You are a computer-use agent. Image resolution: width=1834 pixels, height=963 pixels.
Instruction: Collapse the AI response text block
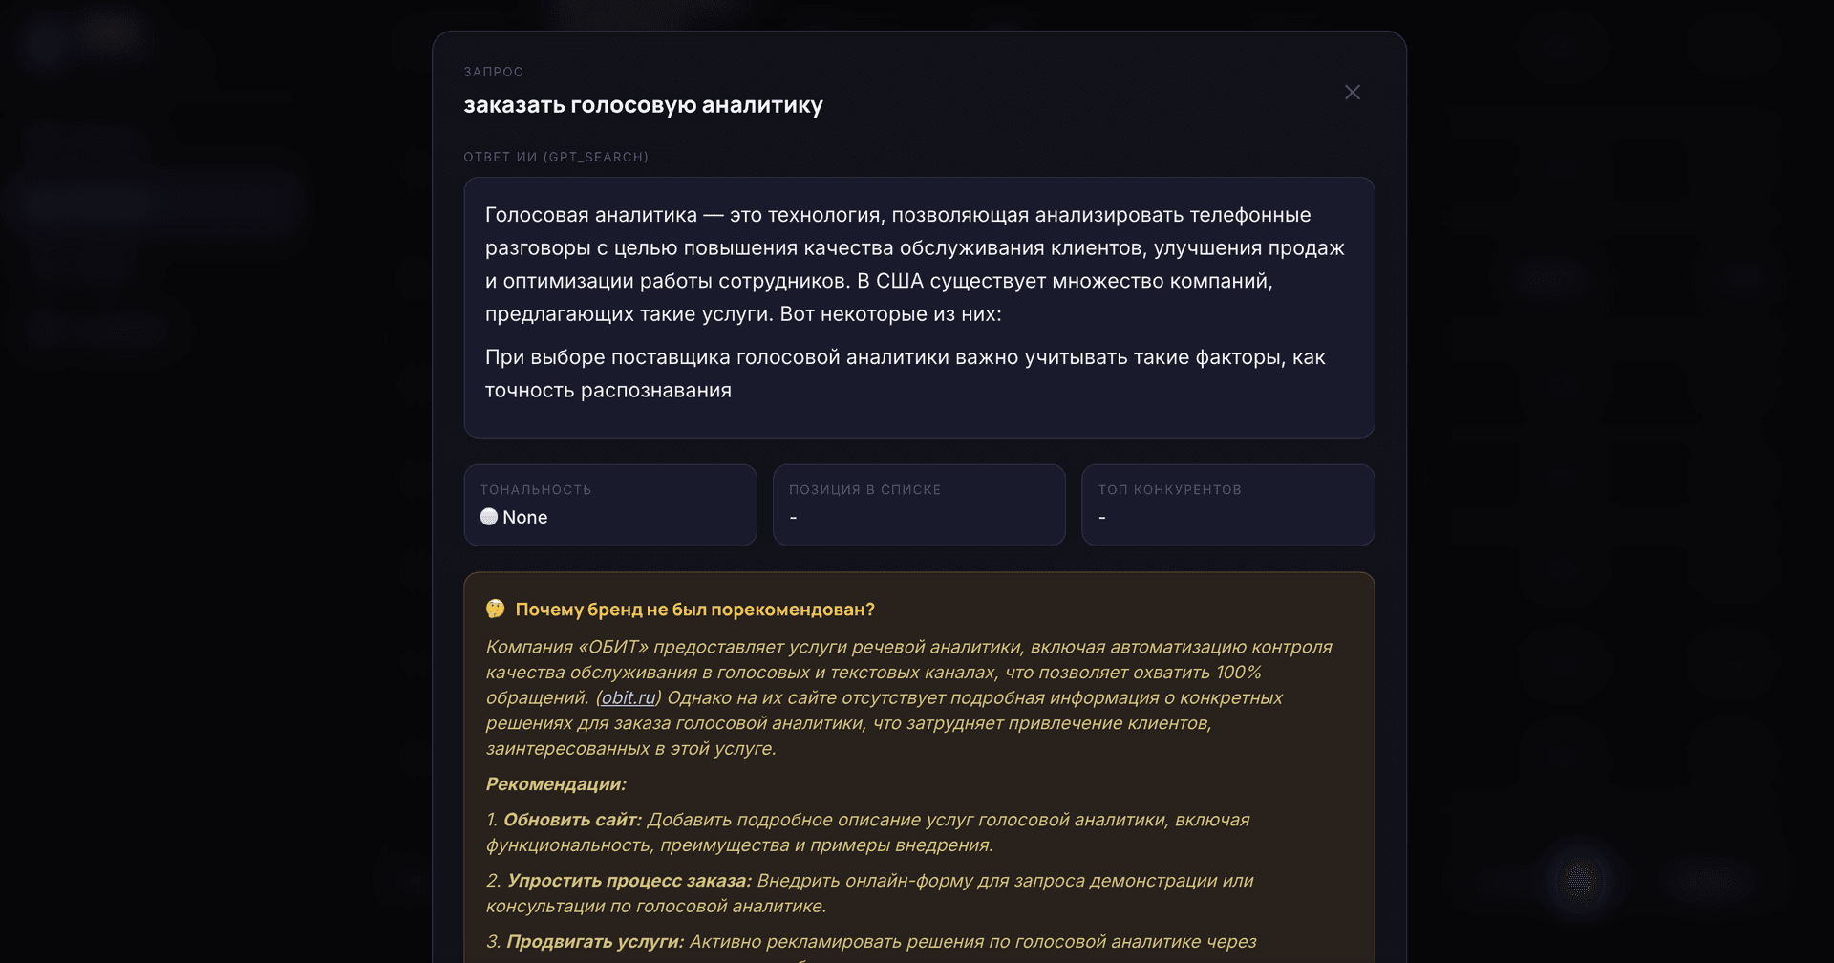pos(917,306)
